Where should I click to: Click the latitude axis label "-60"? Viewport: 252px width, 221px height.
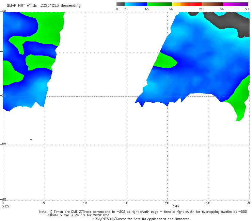pos(3,199)
